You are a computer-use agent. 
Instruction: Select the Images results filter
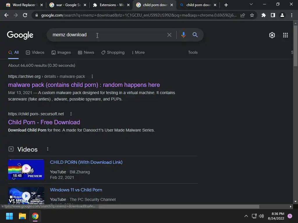[61, 53]
